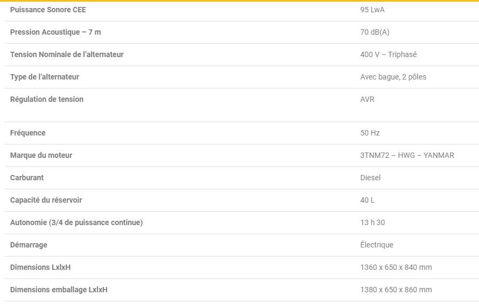Click the "Puissance Sonore CEE" label

[48, 10]
